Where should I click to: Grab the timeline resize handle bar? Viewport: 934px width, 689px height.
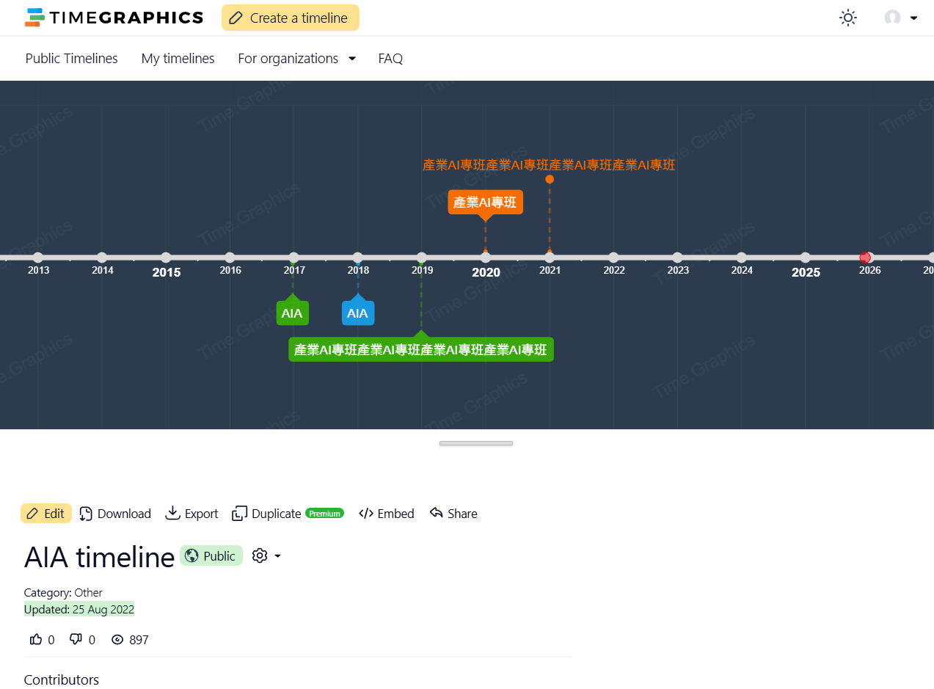click(475, 443)
